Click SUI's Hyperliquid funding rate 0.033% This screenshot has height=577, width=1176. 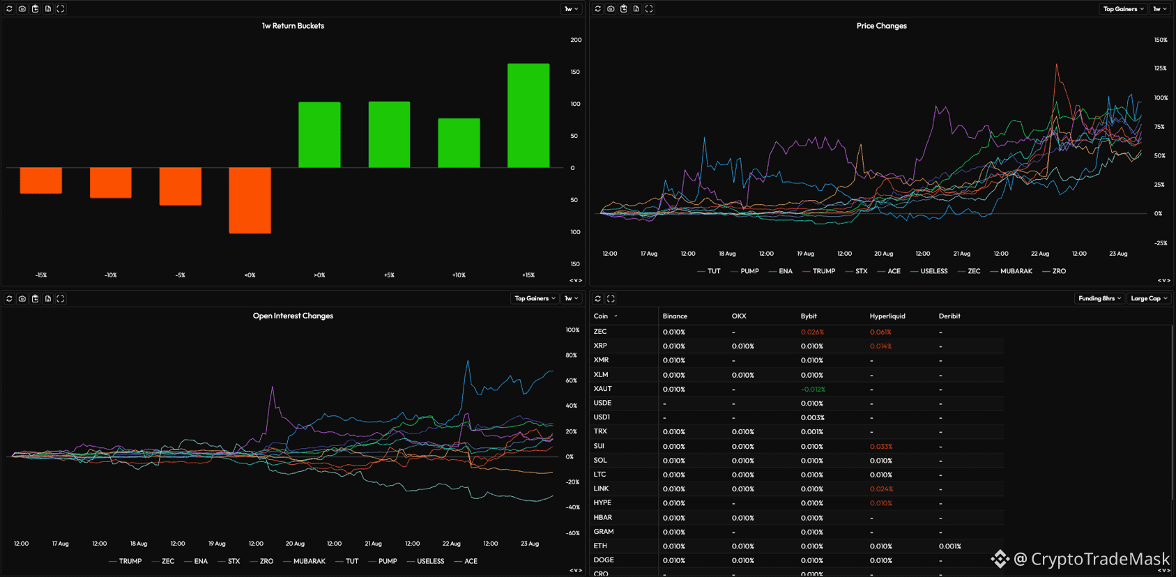point(881,447)
